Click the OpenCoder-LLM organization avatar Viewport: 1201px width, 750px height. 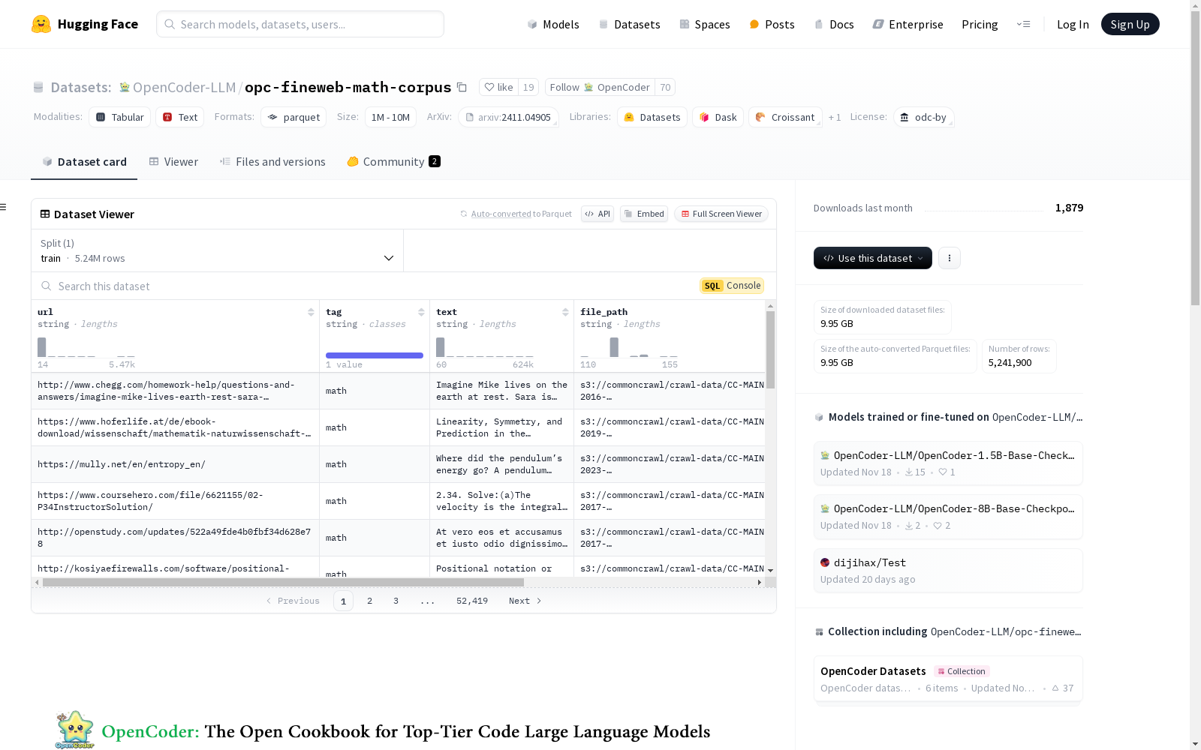coord(125,88)
